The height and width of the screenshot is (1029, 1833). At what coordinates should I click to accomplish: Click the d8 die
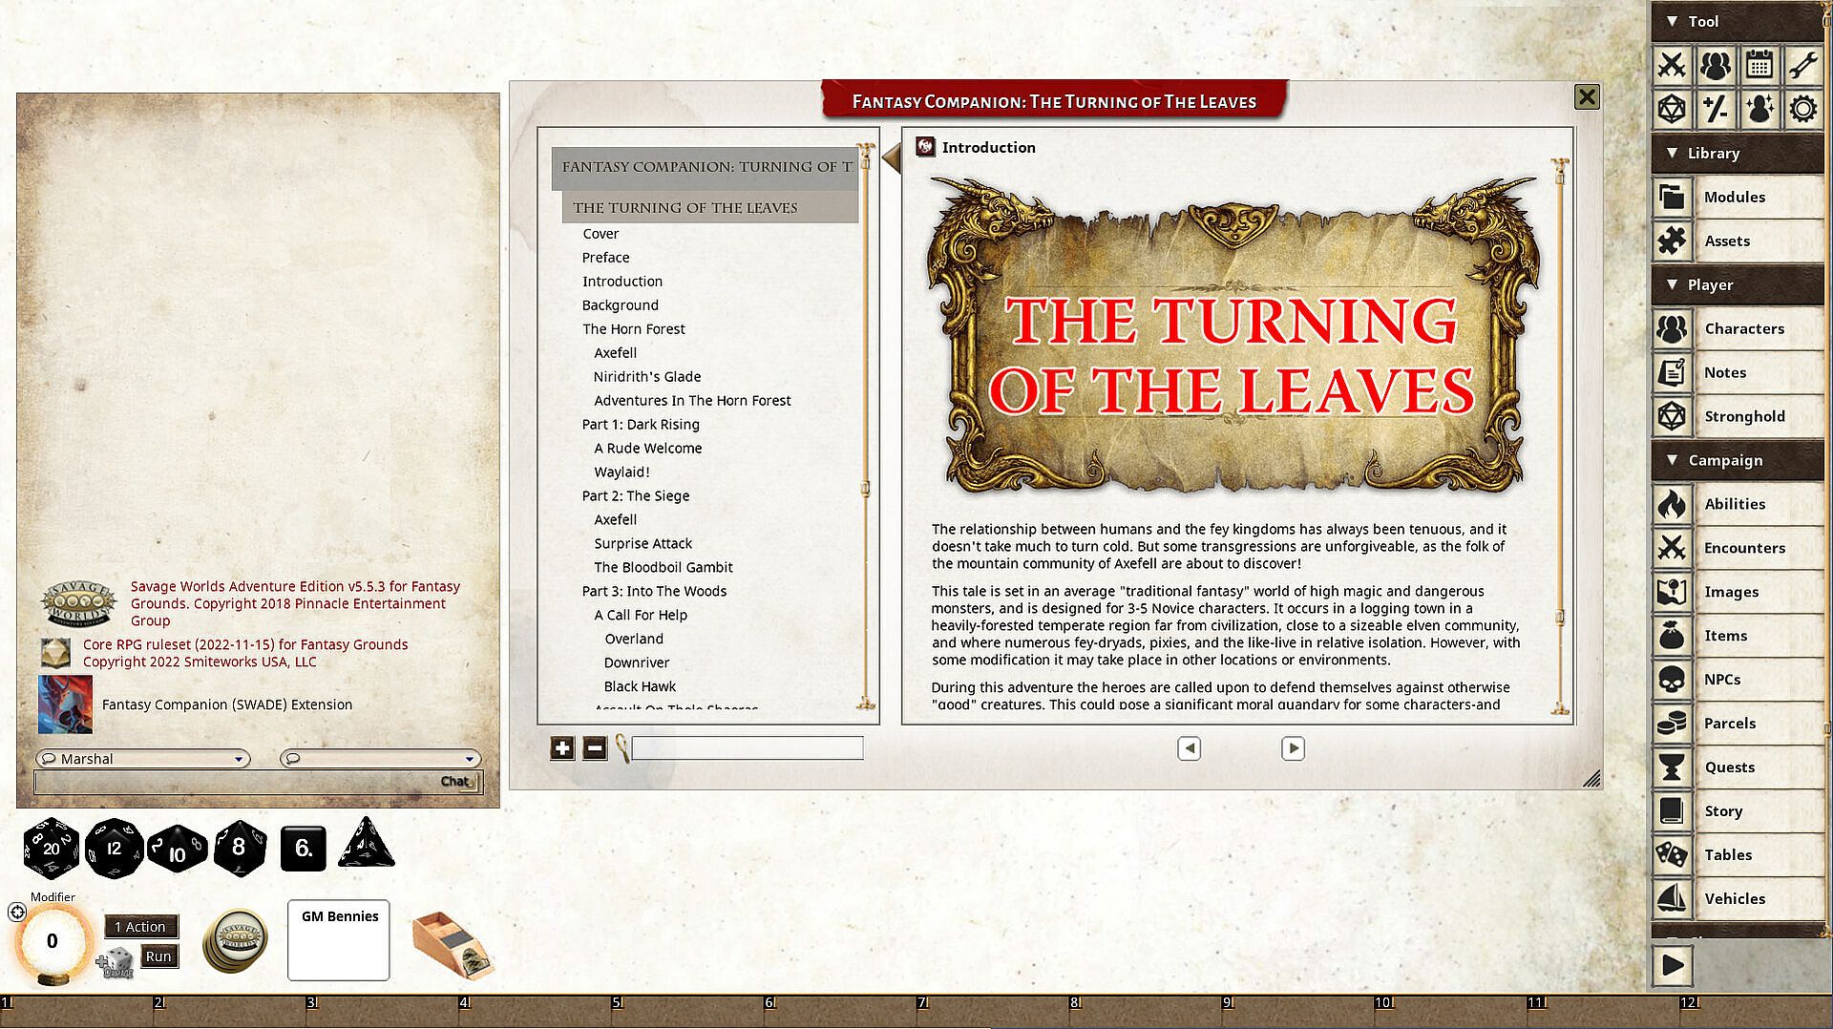pyautogui.click(x=239, y=848)
